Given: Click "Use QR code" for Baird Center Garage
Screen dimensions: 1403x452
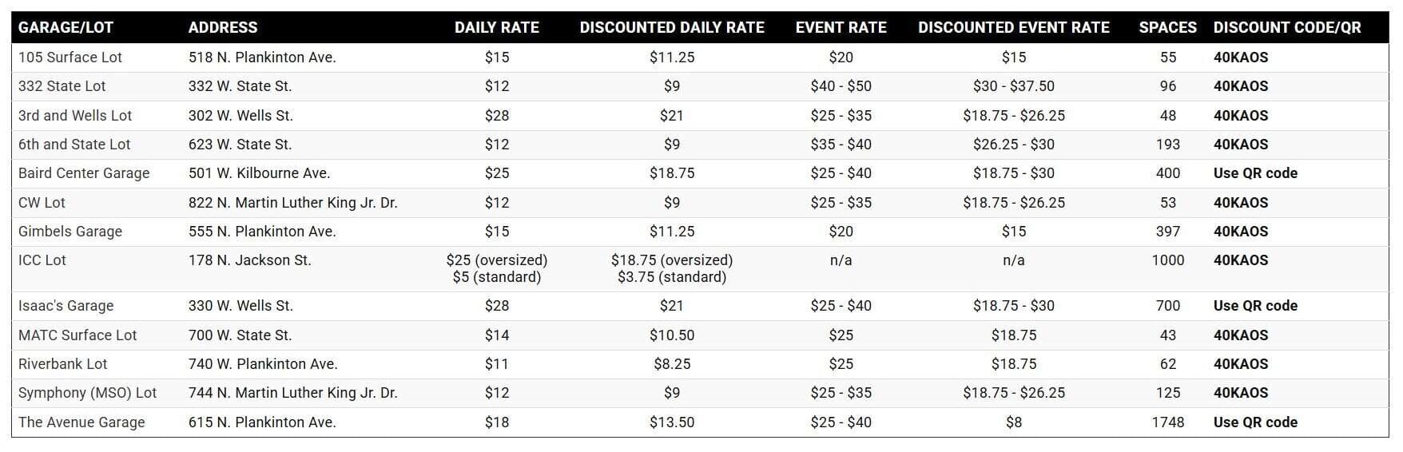Looking at the screenshot, I should tap(1254, 173).
